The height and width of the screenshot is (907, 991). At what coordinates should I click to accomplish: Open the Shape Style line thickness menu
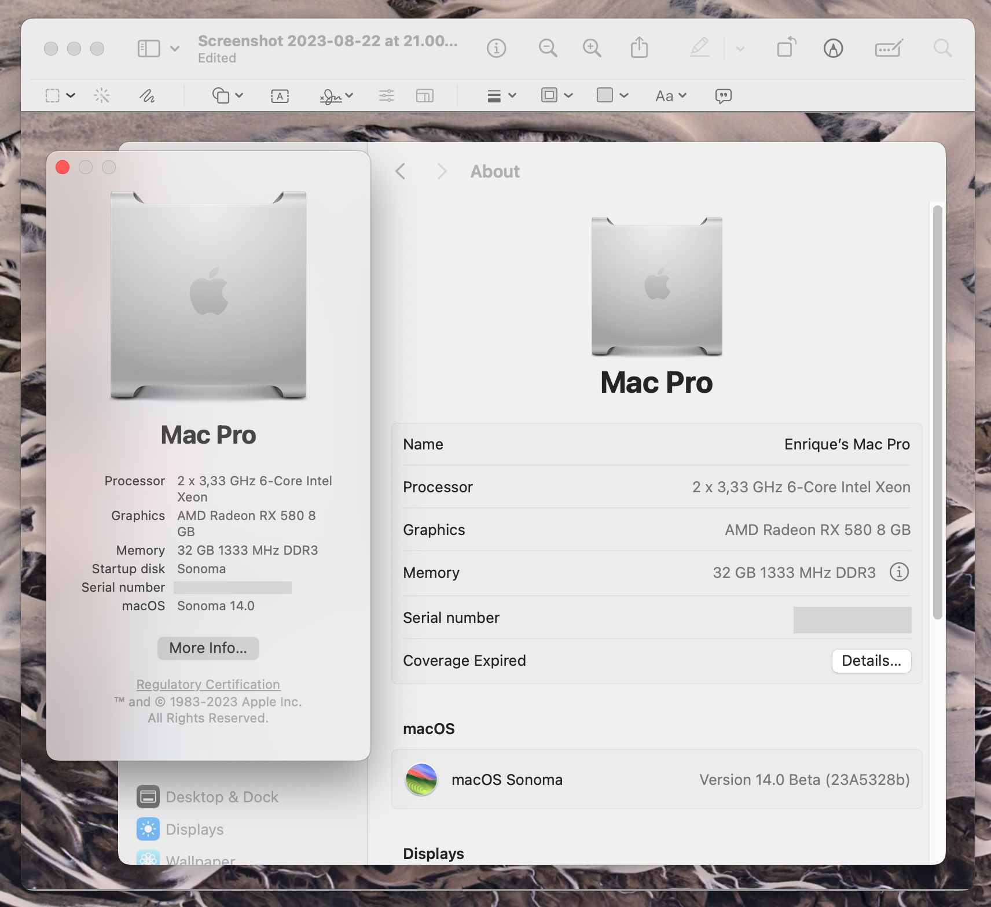501,95
